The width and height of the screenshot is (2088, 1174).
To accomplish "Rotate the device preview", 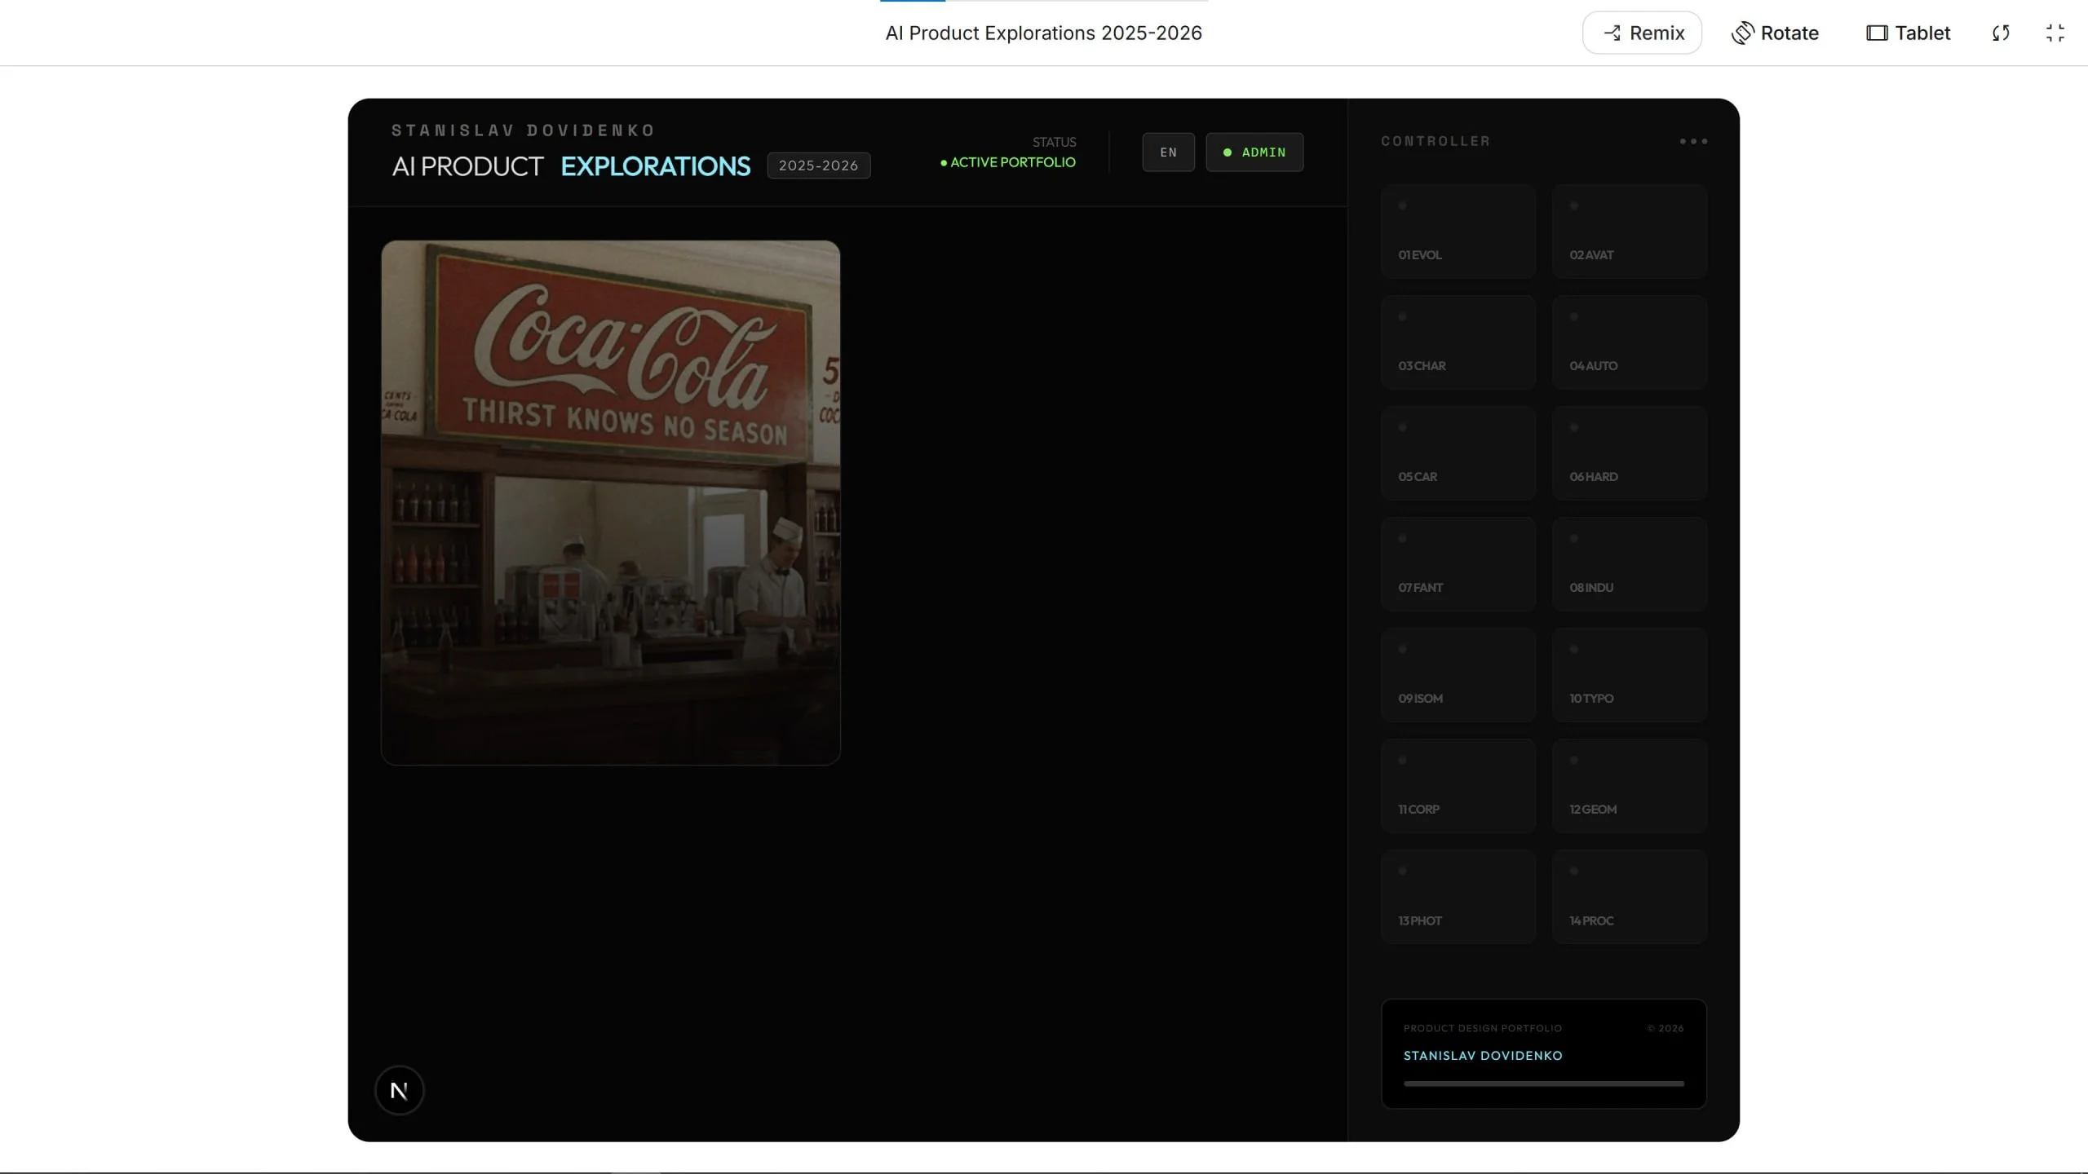I will 1775,33.
